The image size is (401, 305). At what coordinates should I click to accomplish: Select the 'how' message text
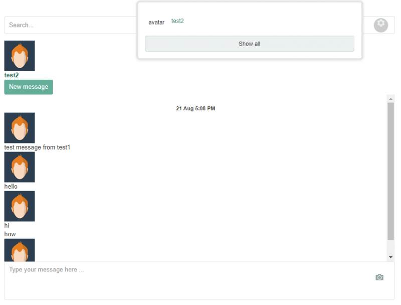click(x=10, y=234)
